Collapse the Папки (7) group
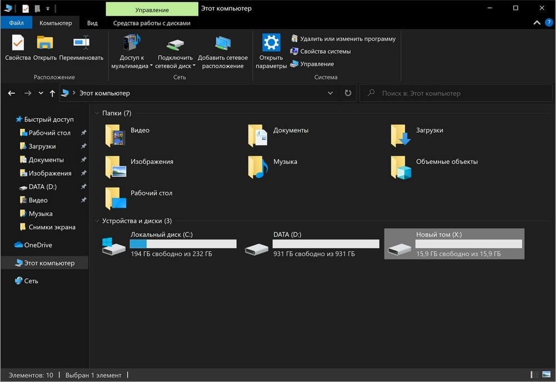Viewport: 556px width, 382px height. (x=97, y=113)
